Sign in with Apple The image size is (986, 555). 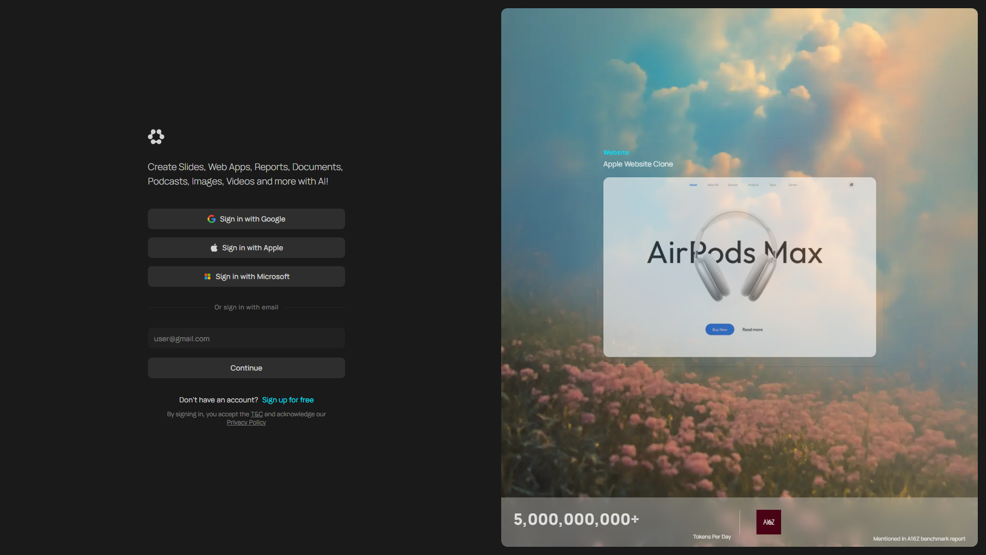point(246,248)
